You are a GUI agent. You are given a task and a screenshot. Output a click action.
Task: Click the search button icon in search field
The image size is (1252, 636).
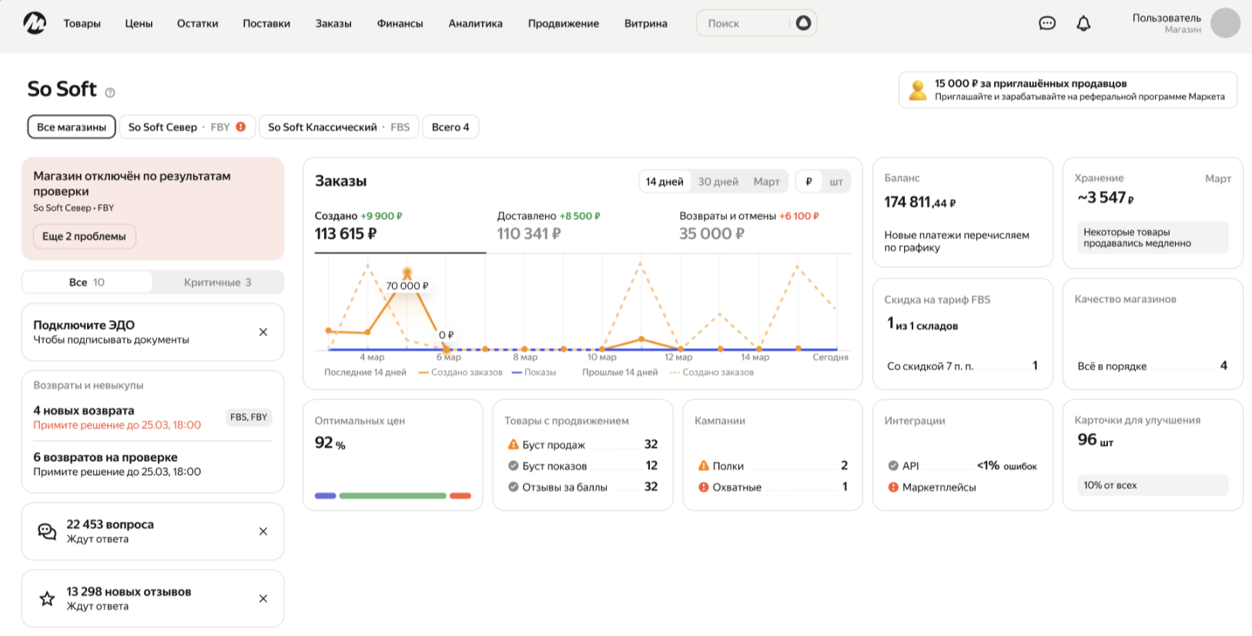click(x=803, y=23)
